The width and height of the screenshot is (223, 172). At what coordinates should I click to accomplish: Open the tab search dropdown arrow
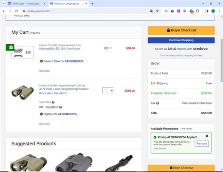pyautogui.click(x=3, y=4)
